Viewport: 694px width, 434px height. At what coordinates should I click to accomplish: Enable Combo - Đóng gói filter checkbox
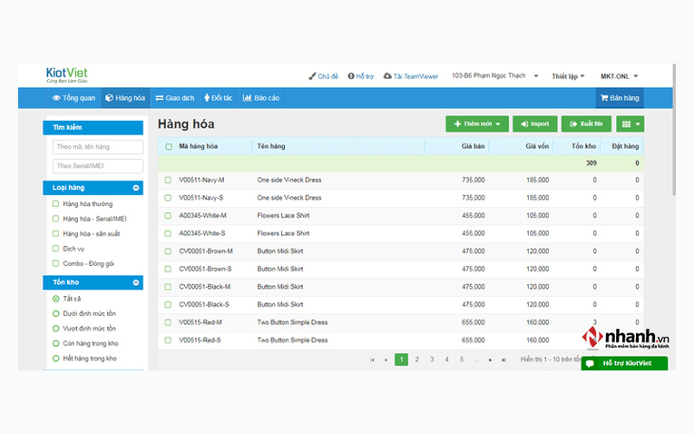pyautogui.click(x=55, y=263)
